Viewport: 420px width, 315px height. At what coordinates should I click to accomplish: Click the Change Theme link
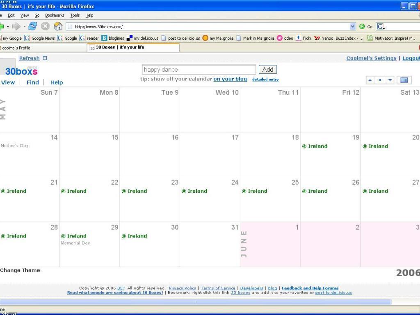click(x=20, y=270)
